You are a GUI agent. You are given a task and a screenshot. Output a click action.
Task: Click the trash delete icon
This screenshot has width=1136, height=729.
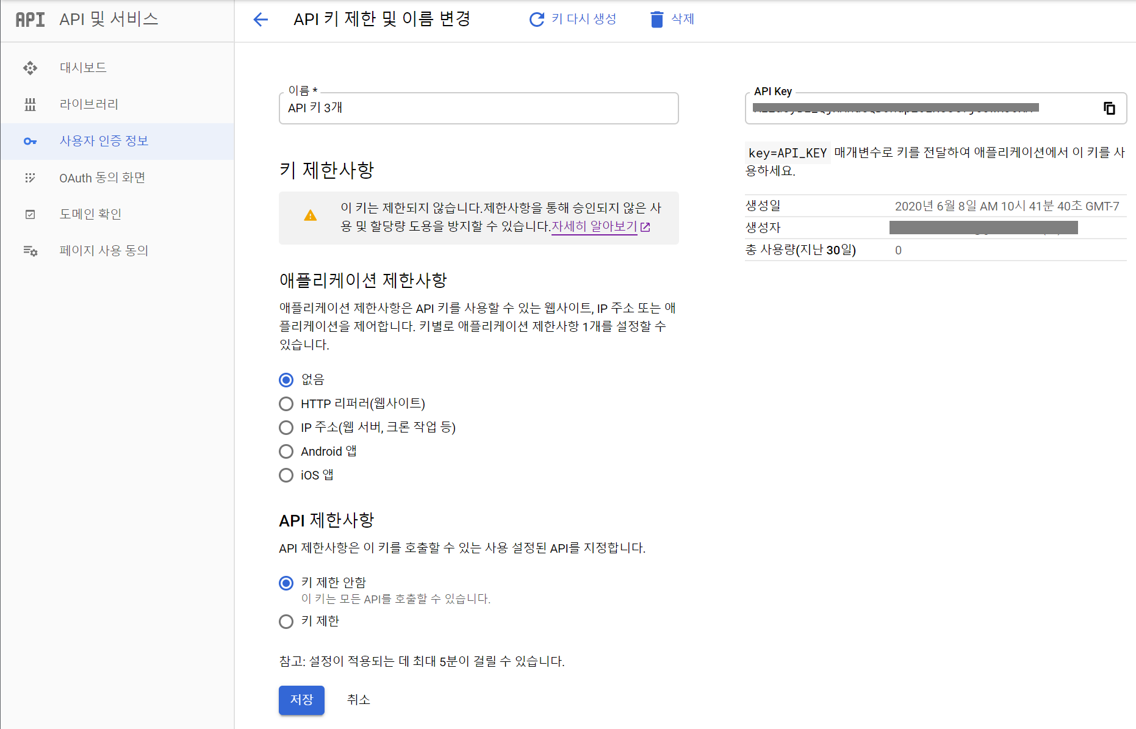(656, 20)
